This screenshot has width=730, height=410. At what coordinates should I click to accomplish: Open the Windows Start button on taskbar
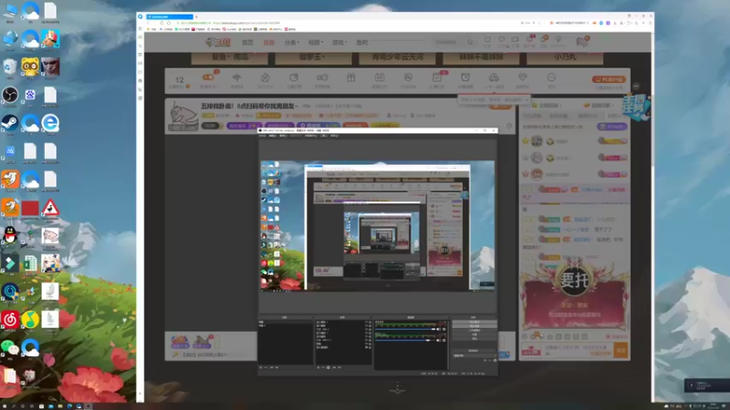5,405
